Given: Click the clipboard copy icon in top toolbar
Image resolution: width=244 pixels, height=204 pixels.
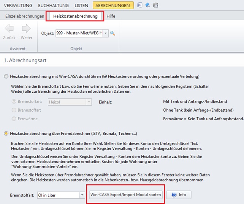Looking at the screenshot, I should click(x=155, y=5).
